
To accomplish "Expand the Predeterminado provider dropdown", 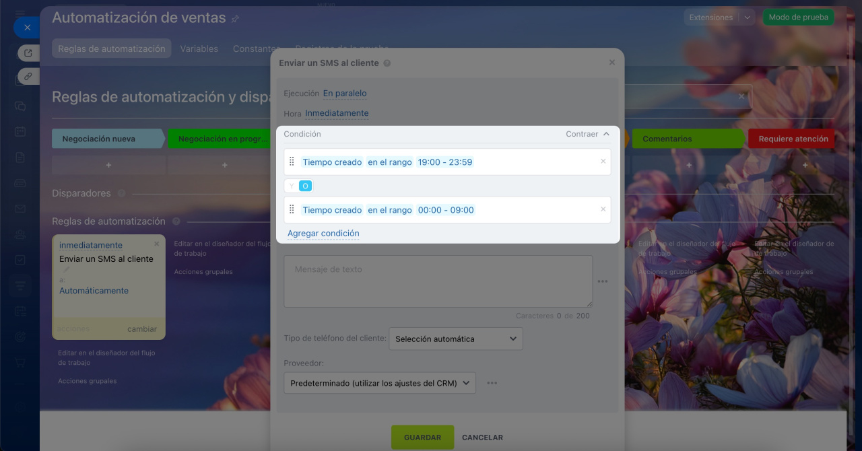I will (x=380, y=383).
